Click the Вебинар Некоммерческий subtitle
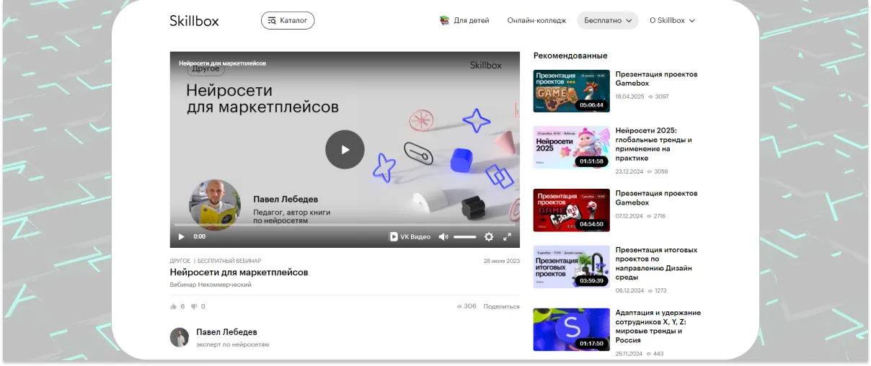 pos(211,285)
